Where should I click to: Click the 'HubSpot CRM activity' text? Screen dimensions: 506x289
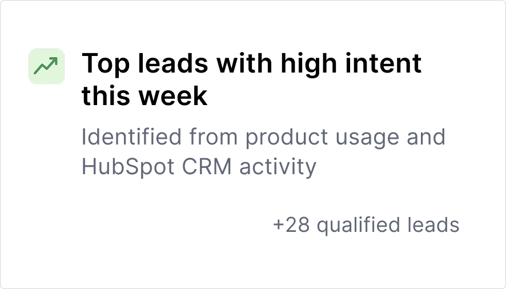pyautogui.click(x=199, y=167)
